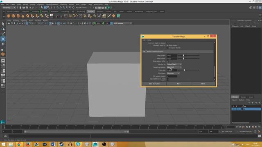262x147 pixels.
Task: Open the Bonus Tools menu
Action: (98, 4)
